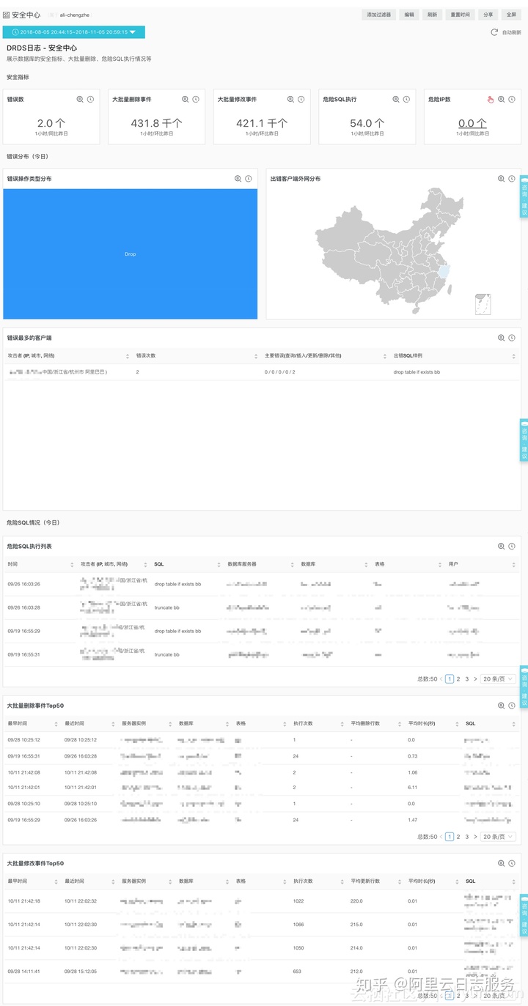This screenshot has height=1006, width=528.
Task: Open magnifier icon on 大批量修改事件Top50 panel
Action: pos(502,864)
